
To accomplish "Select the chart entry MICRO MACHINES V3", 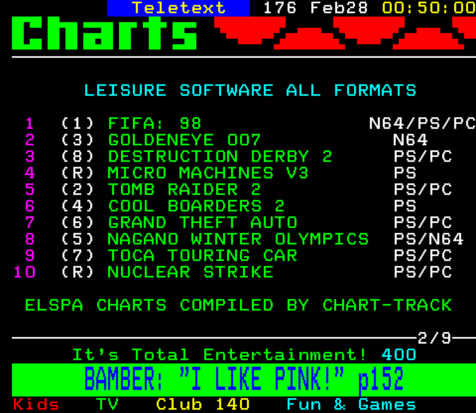I will 208,173.
